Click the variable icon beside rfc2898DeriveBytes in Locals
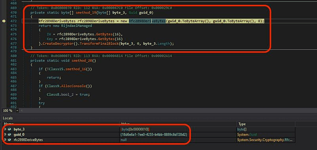 pos(10,140)
